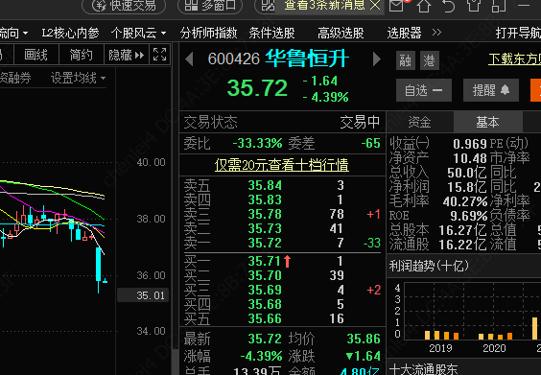The image size is (541, 375).
Task: Click 隐藏 to hide the side panel
Action: coord(127,55)
